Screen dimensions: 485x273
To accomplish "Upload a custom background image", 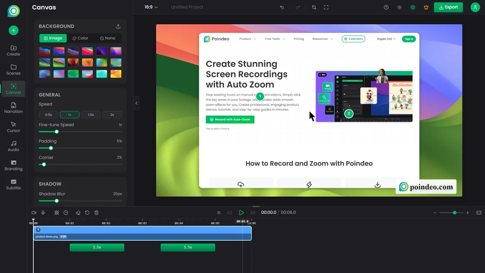I will click(x=118, y=26).
